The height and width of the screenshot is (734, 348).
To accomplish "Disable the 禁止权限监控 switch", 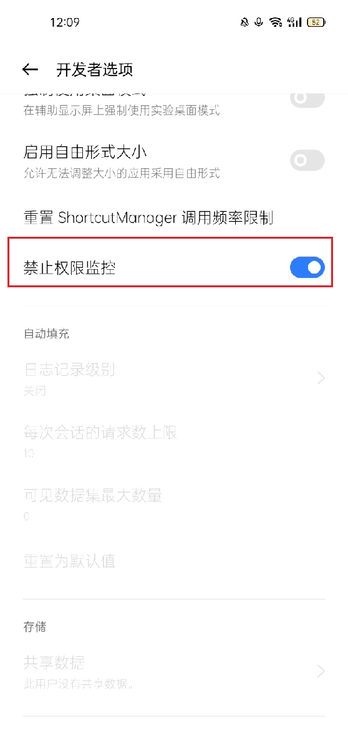I will [307, 267].
